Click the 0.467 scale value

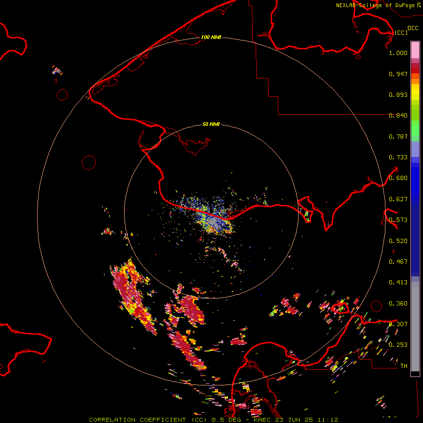[x=398, y=262]
